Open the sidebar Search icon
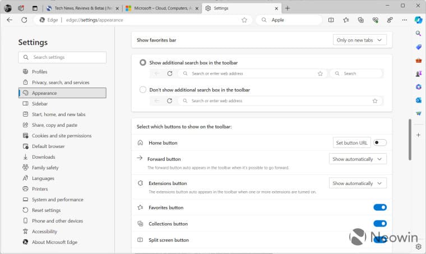The height and width of the screenshot is (254, 426). 418,34
